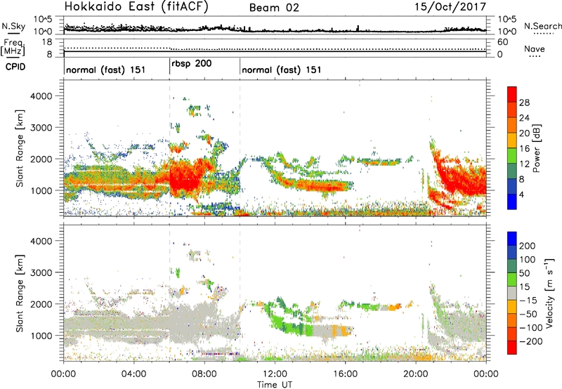Click the "18" tick on the frequency axis
The height and width of the screenshot is (389, 562).
46,42
